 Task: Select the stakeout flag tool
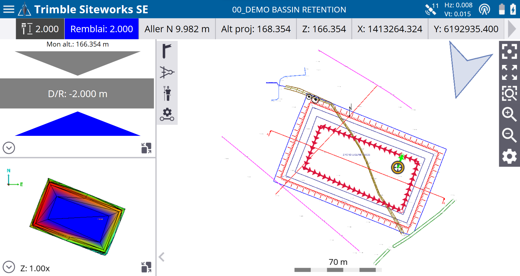(x=167, y=51)
